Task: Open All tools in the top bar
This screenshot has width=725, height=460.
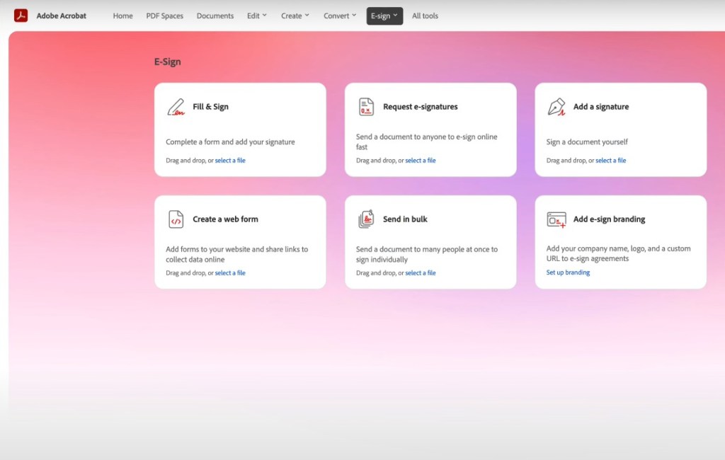Action: pos(425,16)
